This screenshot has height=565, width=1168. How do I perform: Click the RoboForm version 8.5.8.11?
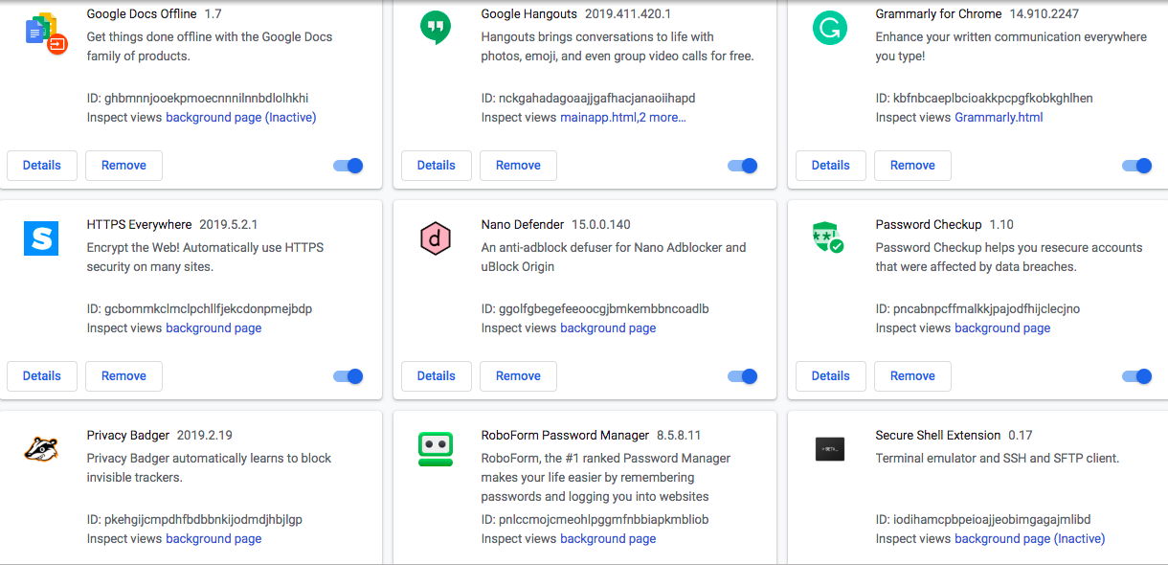679,436
